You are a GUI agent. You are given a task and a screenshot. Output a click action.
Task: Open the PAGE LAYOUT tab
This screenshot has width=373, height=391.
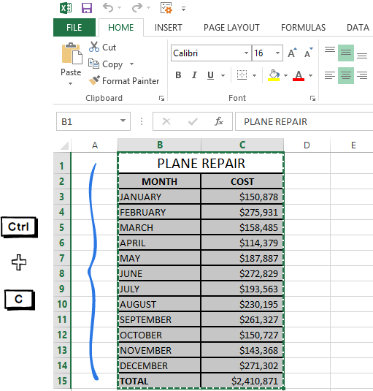231,28
